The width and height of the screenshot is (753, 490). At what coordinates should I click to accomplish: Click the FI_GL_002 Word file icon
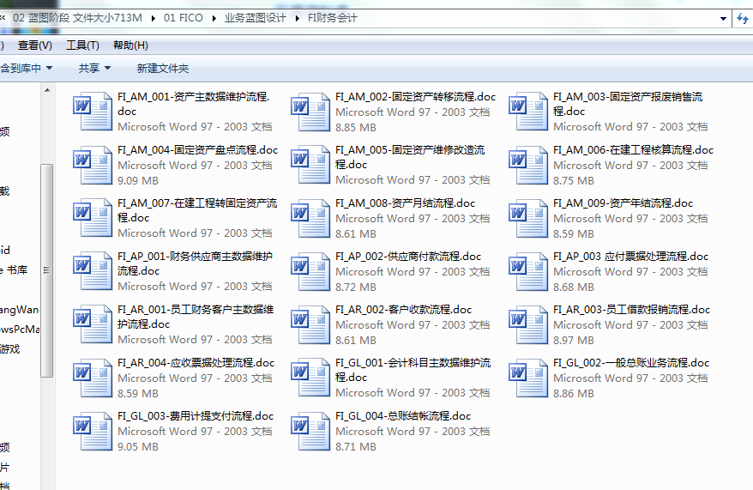pos(528,378)
